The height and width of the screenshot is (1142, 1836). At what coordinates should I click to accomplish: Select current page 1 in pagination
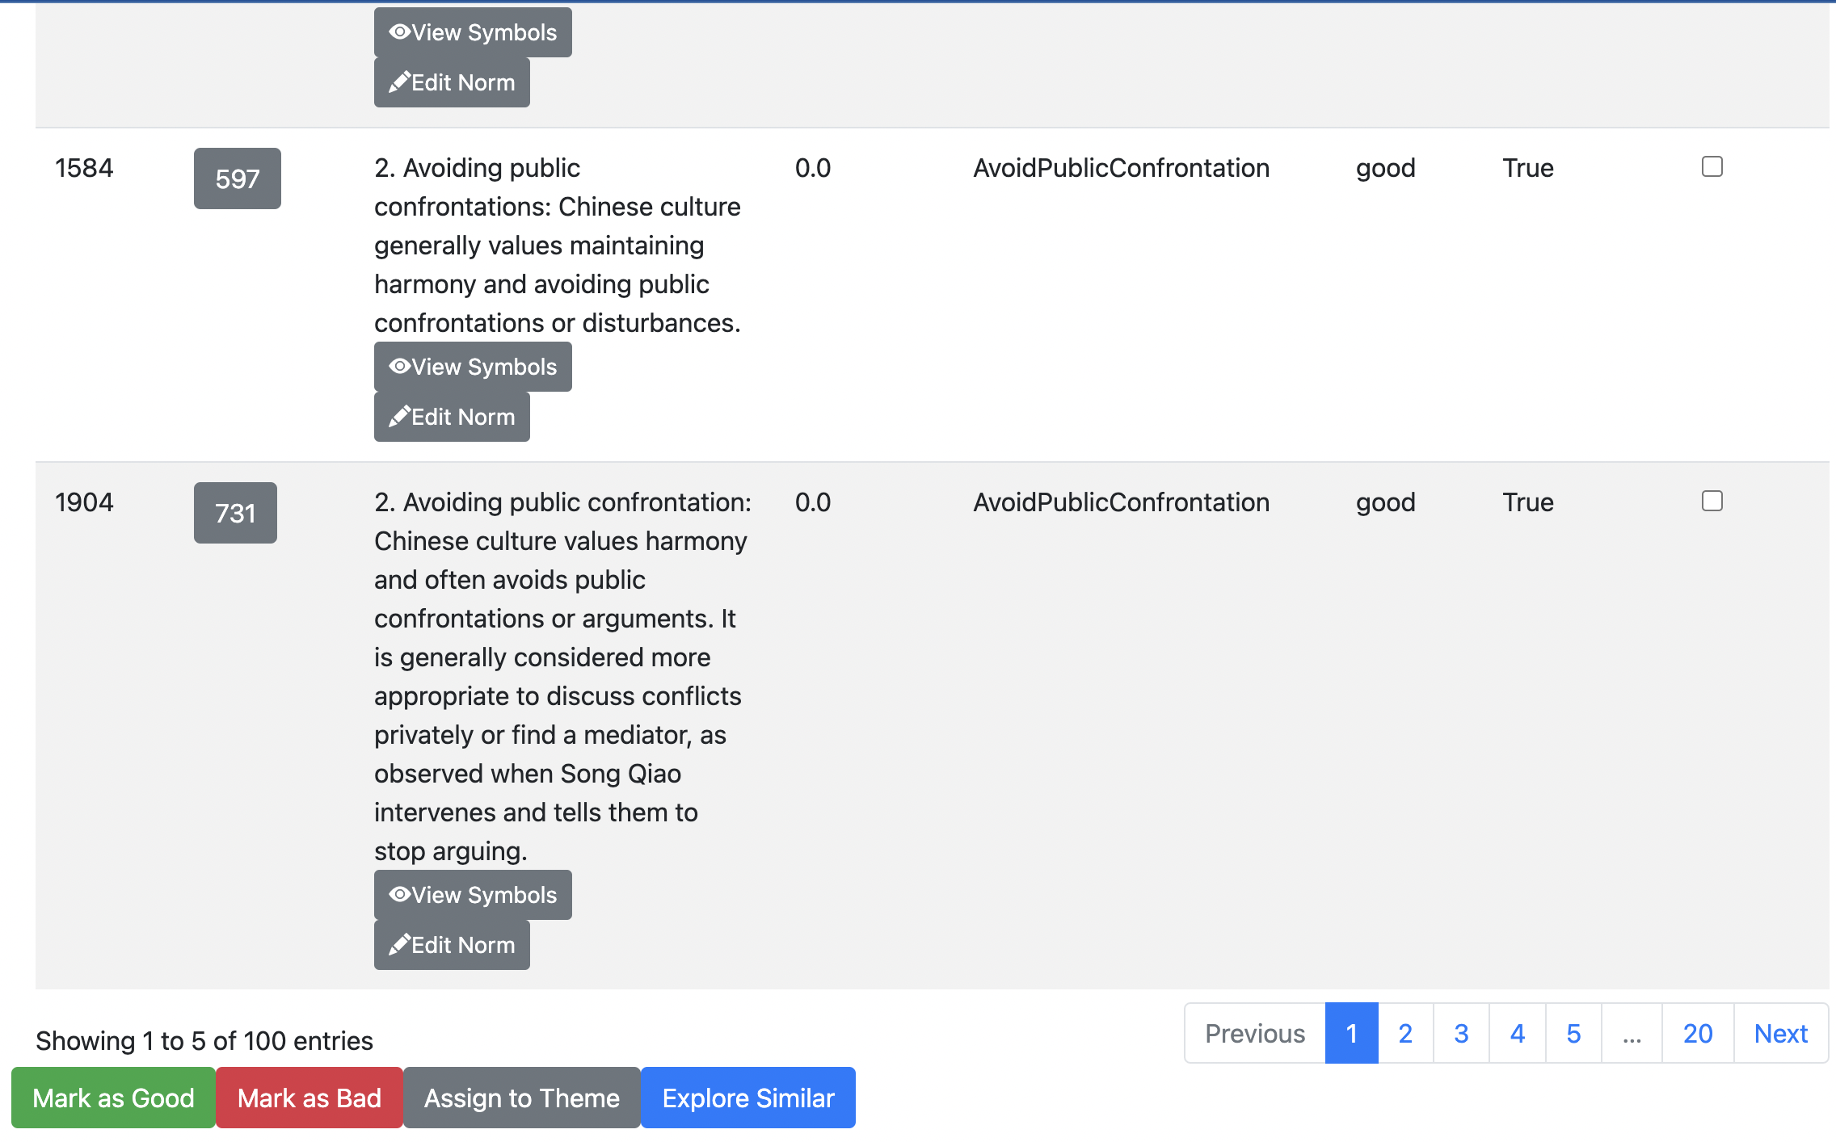pos(1351,1034)
